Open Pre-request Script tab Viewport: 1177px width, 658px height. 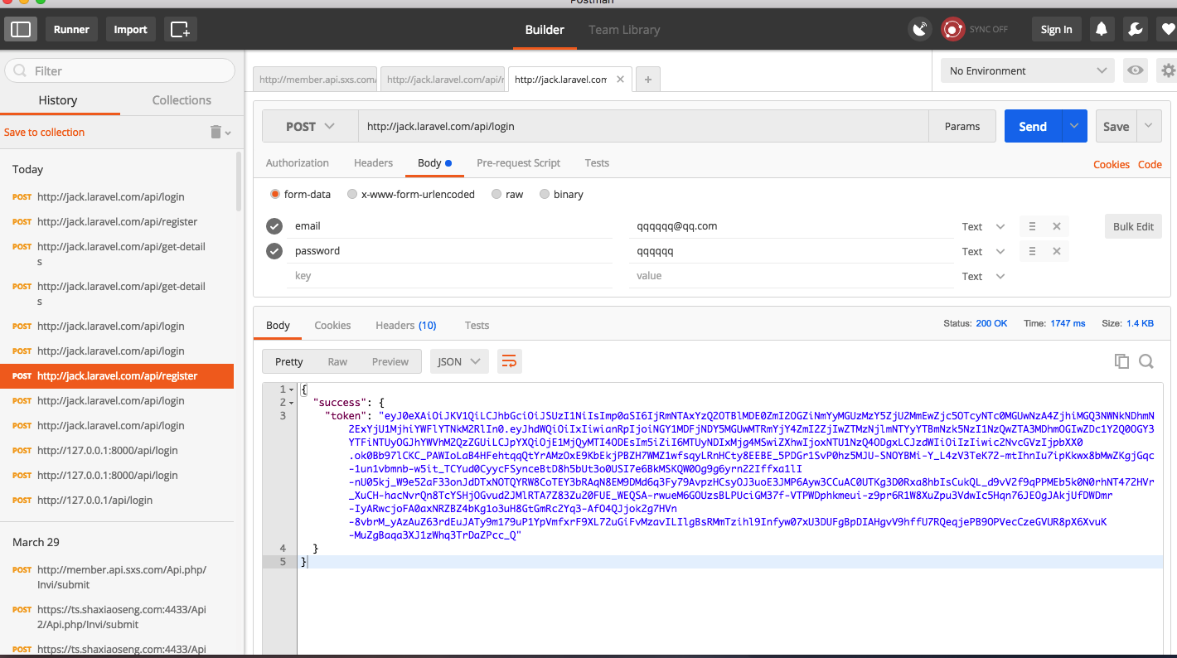pyautogui.click(x=519, y=162)
